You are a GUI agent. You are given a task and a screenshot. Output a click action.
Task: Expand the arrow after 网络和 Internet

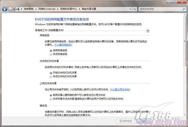click(x=58, y=9)
